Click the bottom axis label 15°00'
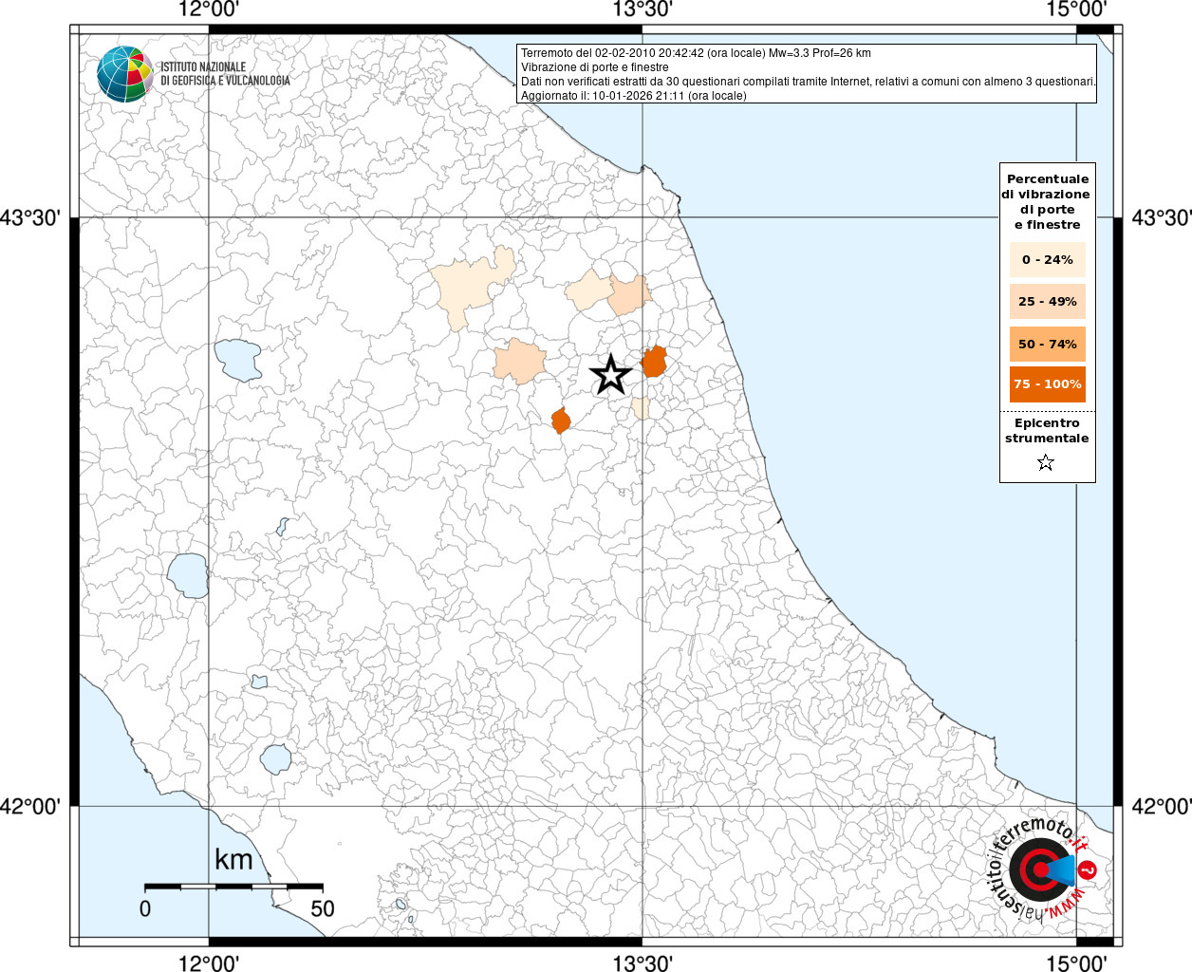The height and width of the screenshot is (972, 1192). tap(1076, 963)
